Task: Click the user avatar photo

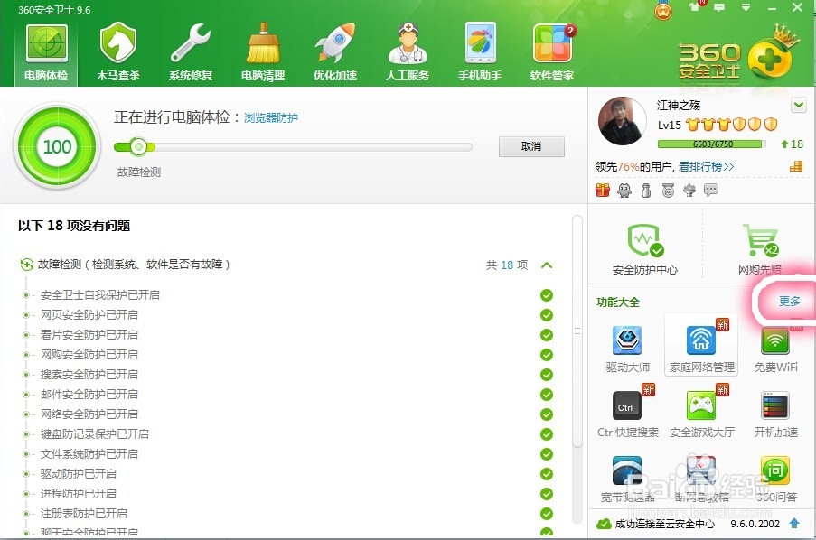Action: 623,121
